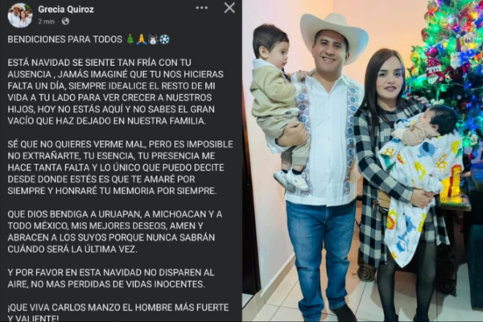
Task: Click paragraph starting 'SÉ QUE NO QUIERES'
Action: (x=121, y=167)
